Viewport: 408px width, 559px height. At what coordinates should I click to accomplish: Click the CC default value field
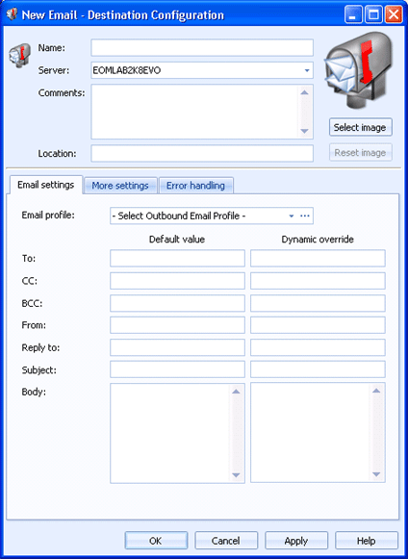pyautogui.click(x=177, y=281)
